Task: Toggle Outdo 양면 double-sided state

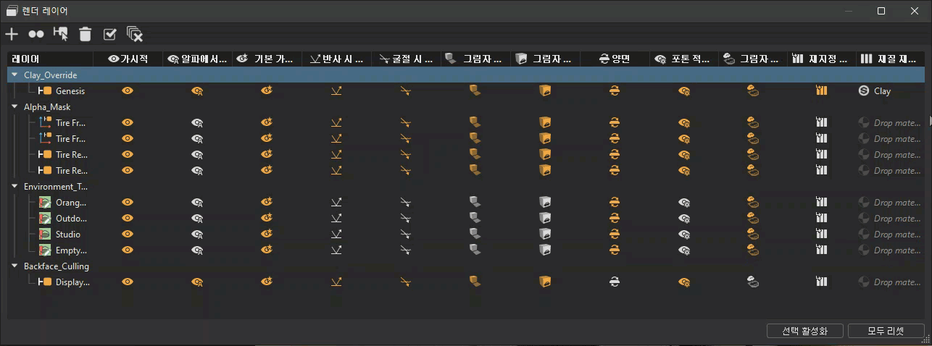Action: (615, 219)
